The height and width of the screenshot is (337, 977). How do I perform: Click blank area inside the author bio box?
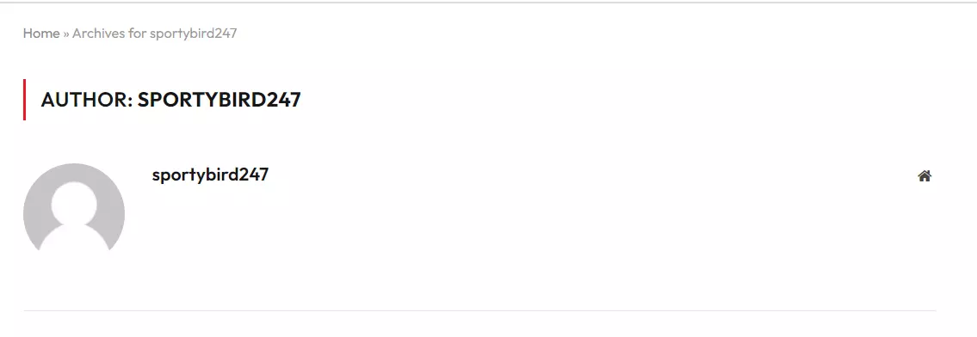tap(529, 236)
